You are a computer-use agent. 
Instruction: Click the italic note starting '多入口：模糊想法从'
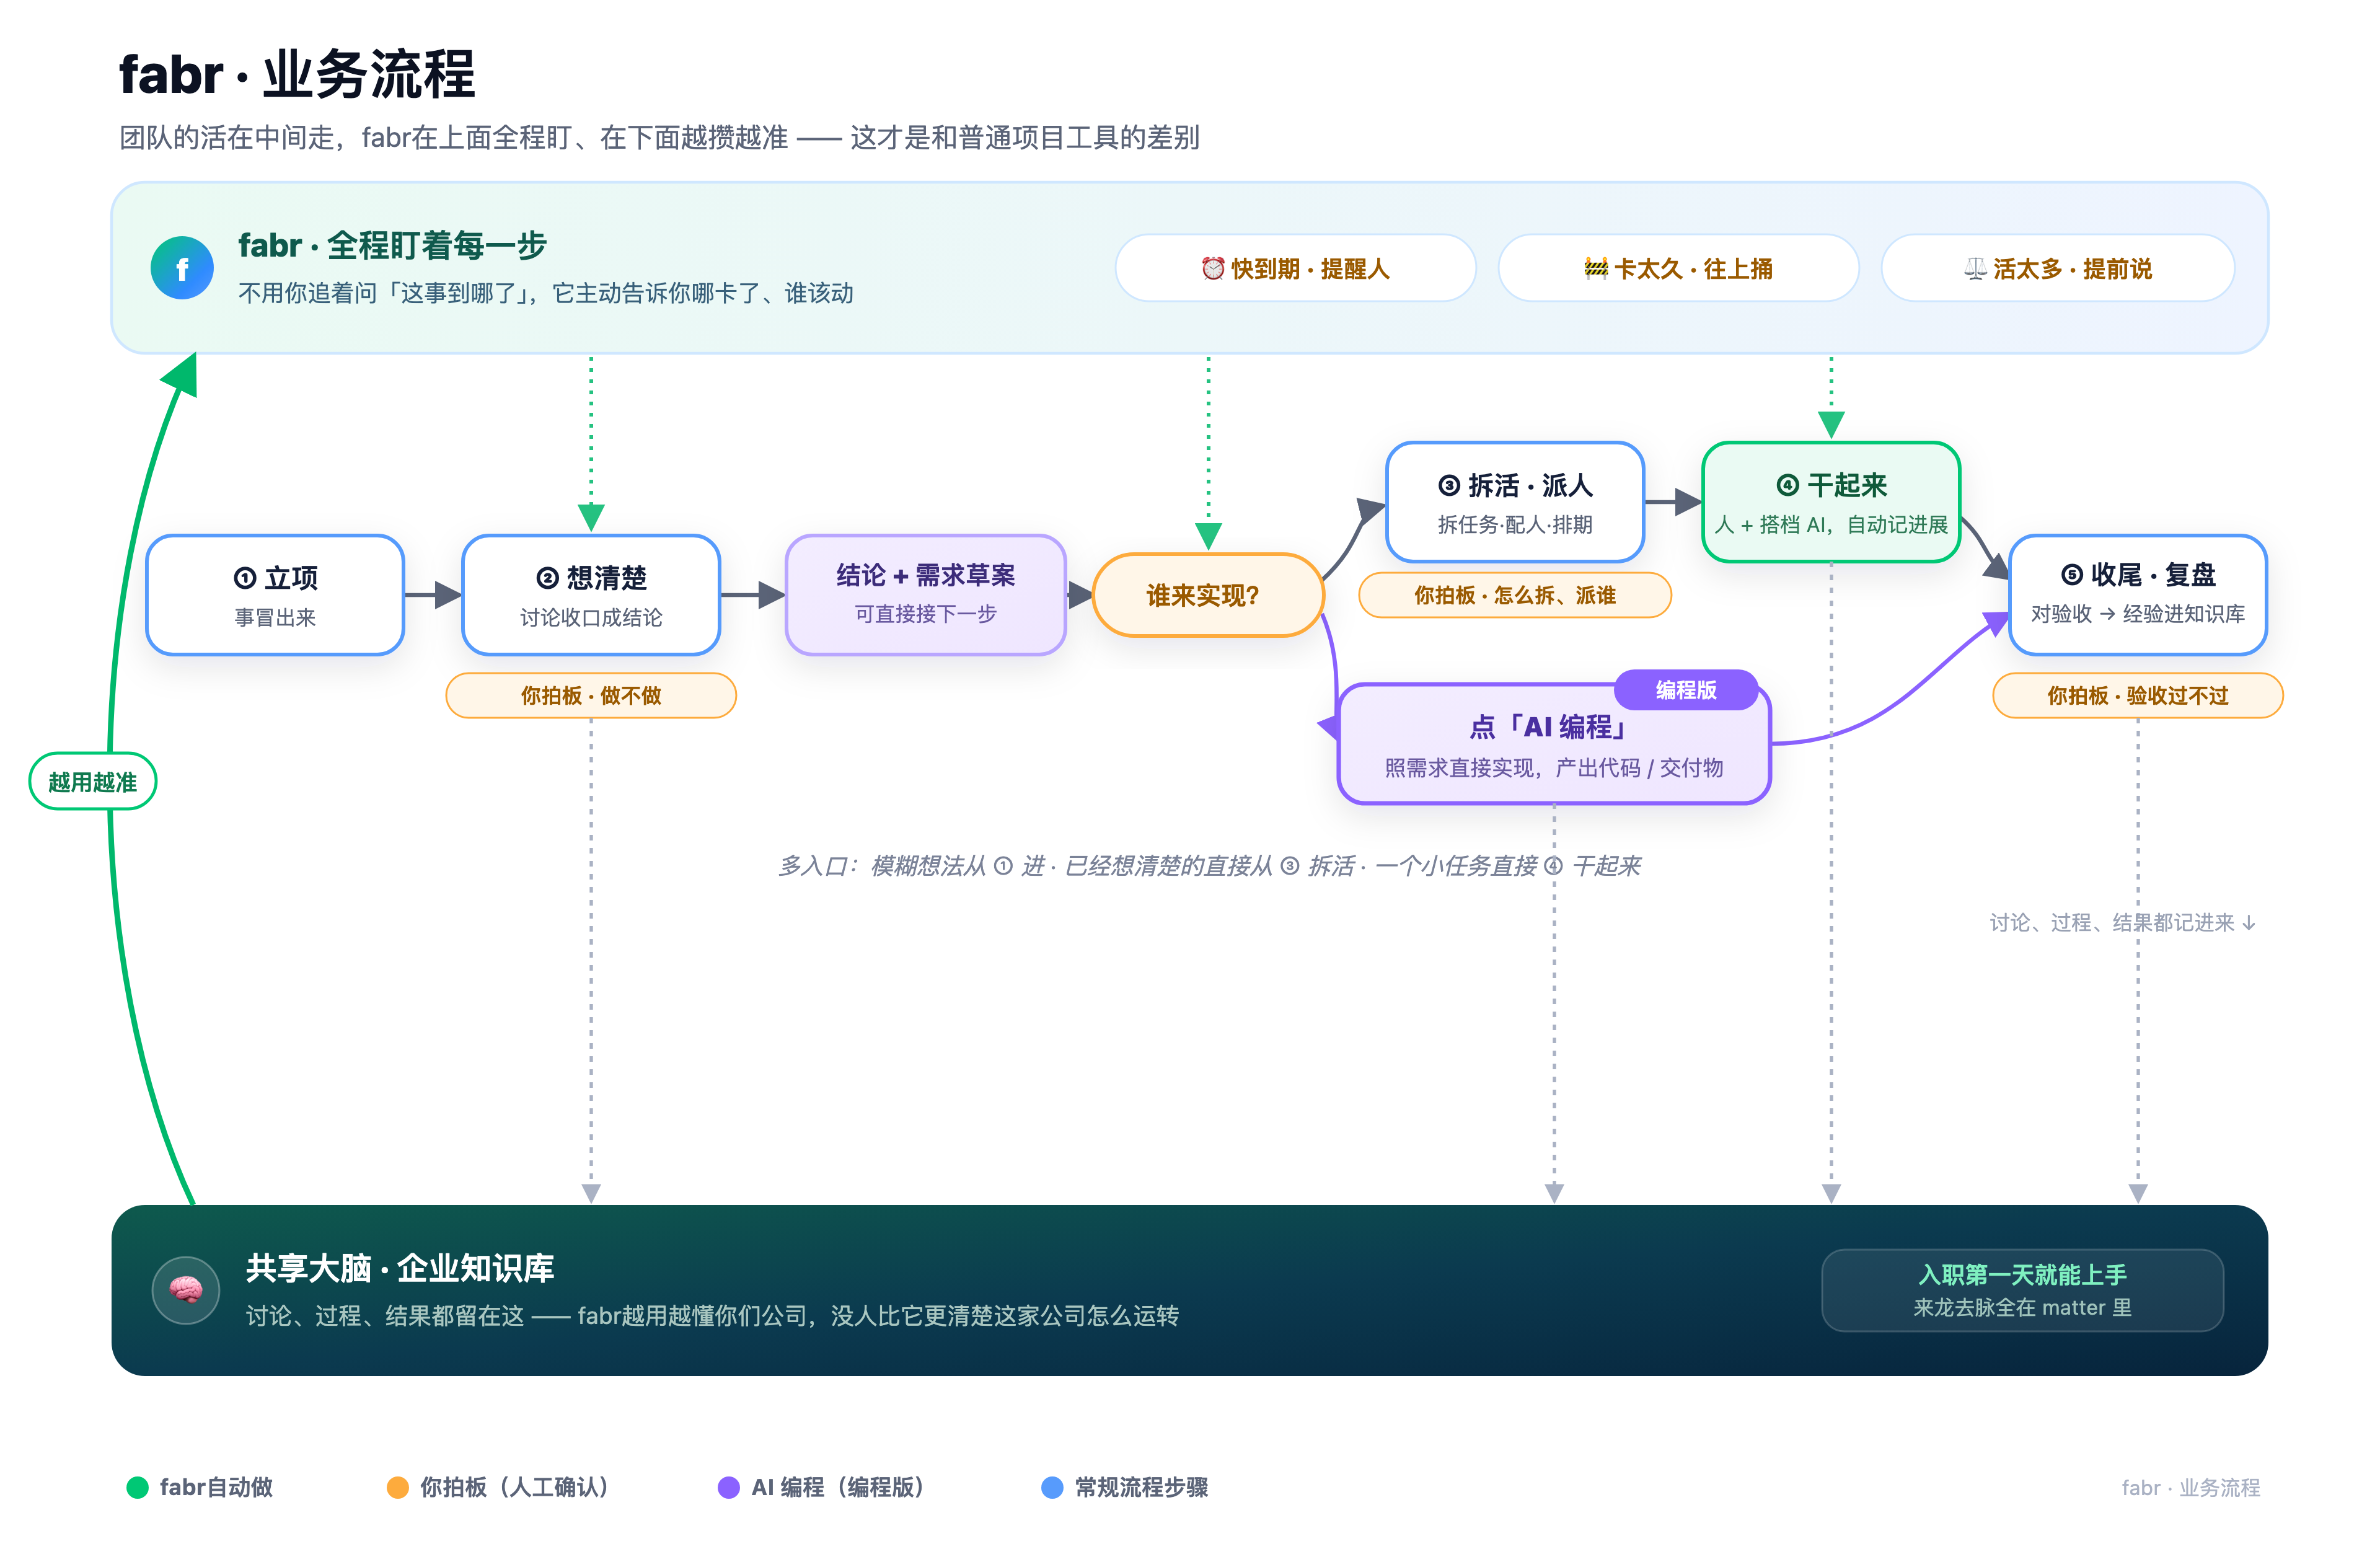(x=1209, y=865)
